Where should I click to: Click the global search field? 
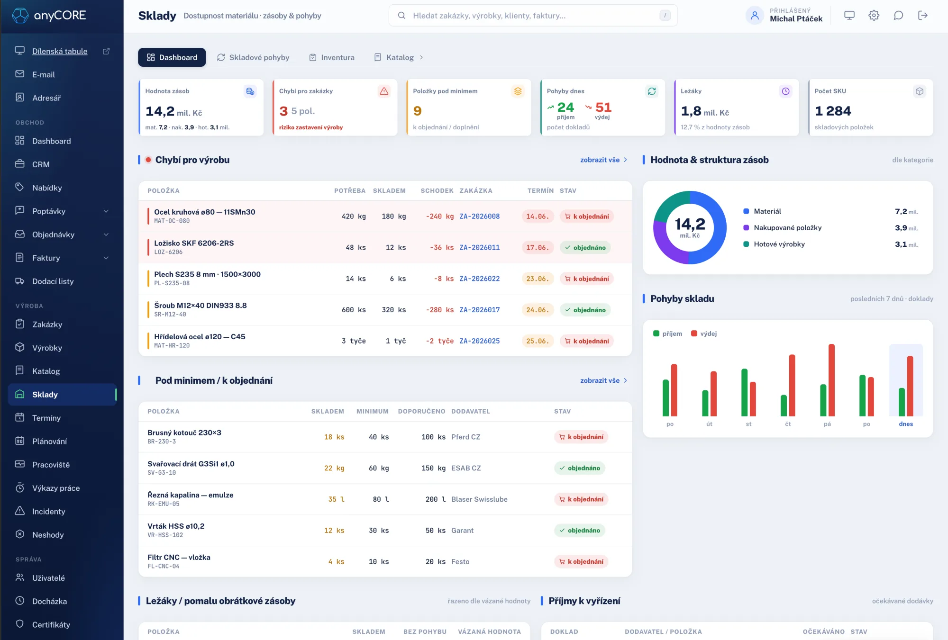533,15
